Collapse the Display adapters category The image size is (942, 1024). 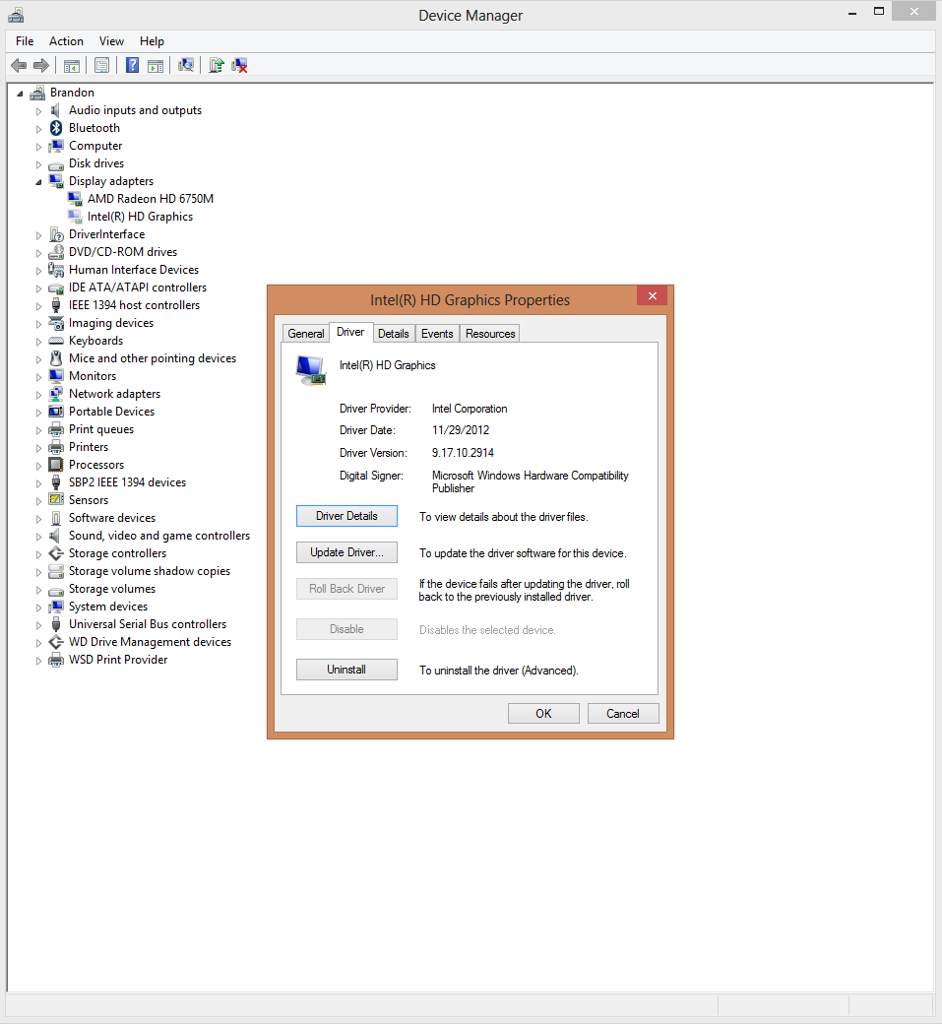[x=38, y=182]
